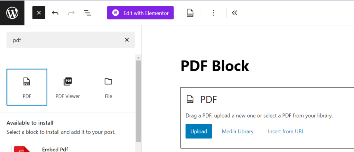Collapse the toolbar with double chevron
Viewport: 354px width, 152px height.
pyautogui.click(x=235, y=13)
